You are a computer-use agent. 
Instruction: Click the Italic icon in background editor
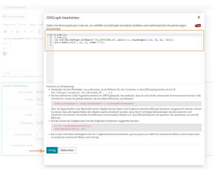click(12, 32)
